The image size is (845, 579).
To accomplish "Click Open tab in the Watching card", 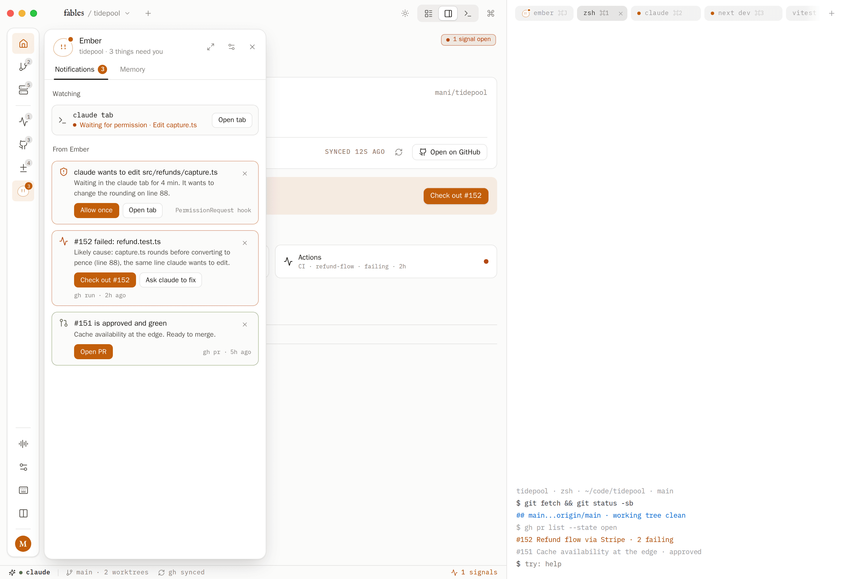I will [232, 120].
